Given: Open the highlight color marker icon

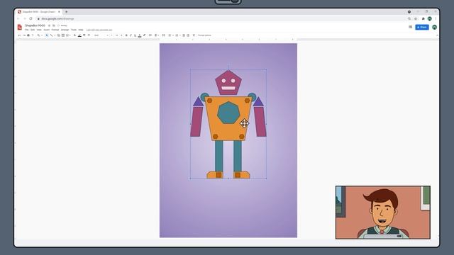Looking at the screenshot, I should tap(144, 35).
